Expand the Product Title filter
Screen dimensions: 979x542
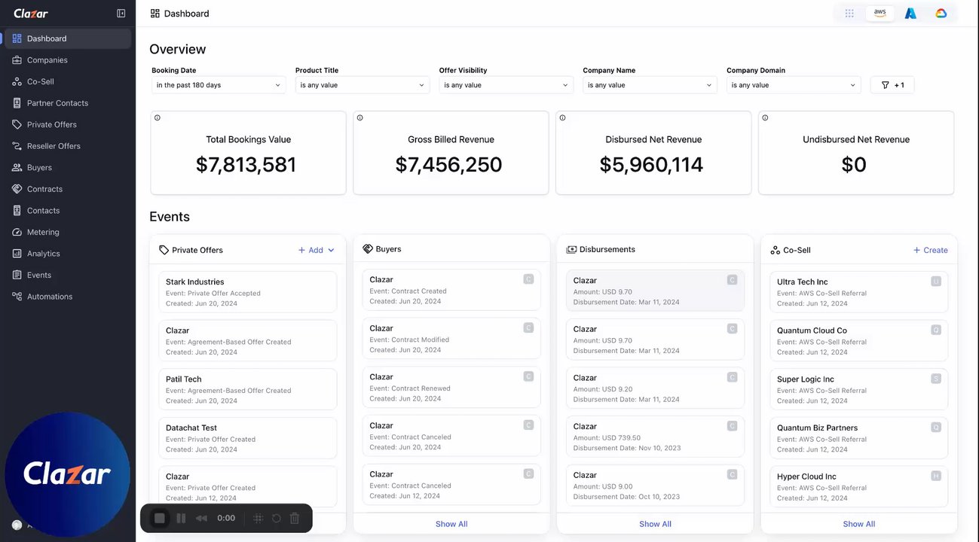362,85
